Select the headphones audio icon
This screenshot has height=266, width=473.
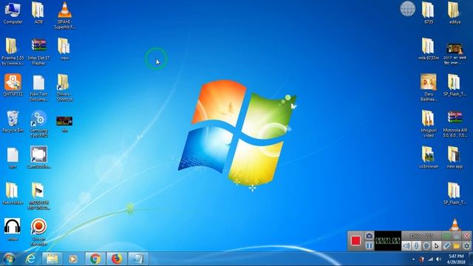(x=13, y=229)
